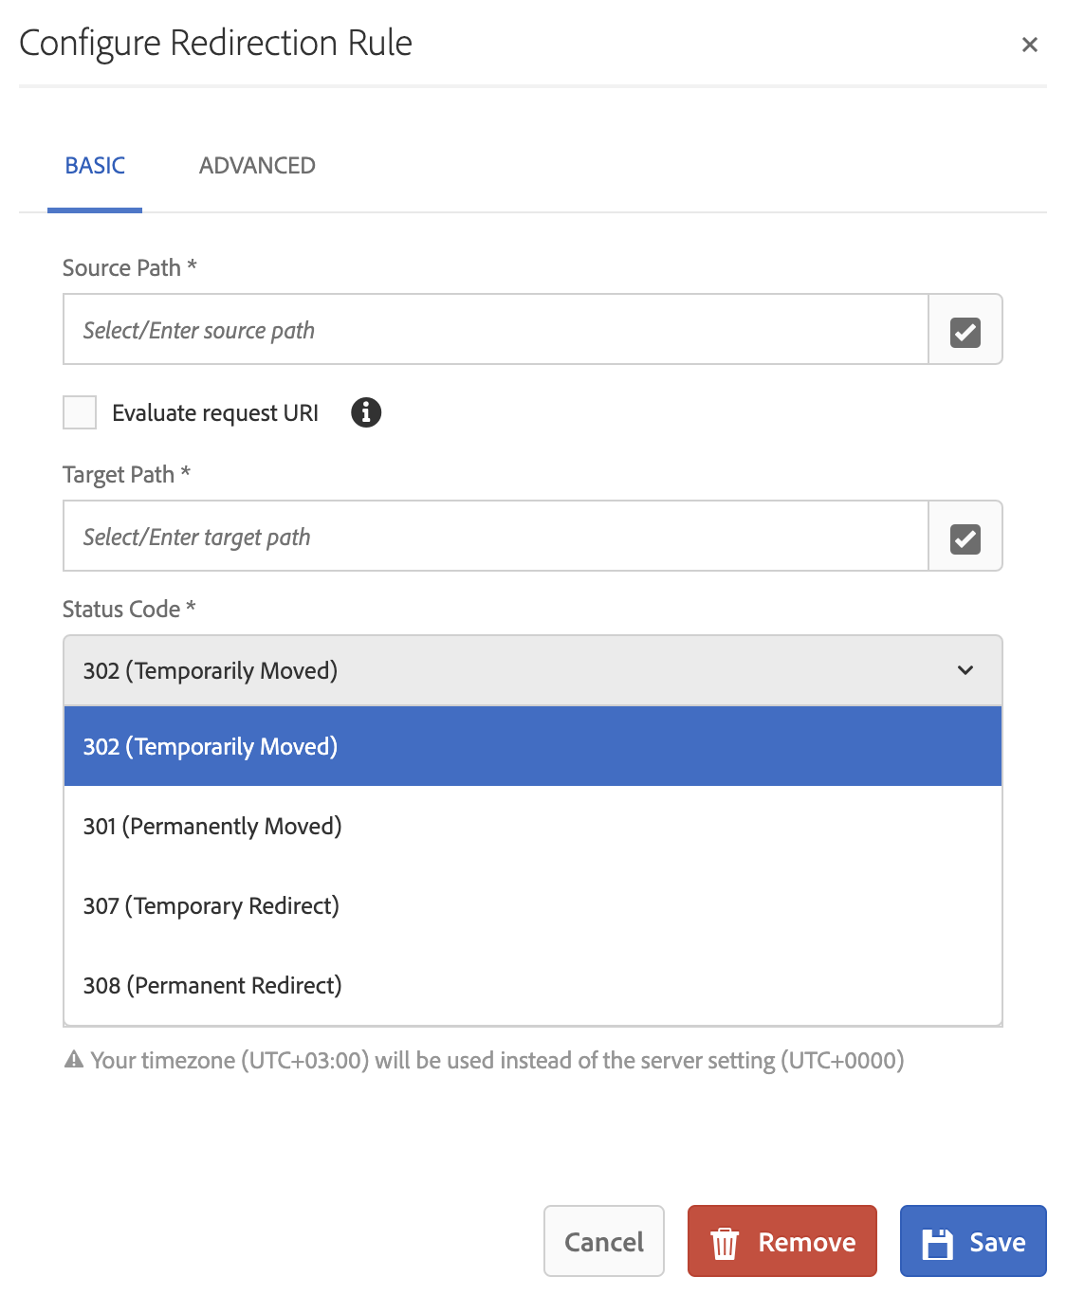
Task: Open the Status Code dropdown
Action: tap(532, 670)
